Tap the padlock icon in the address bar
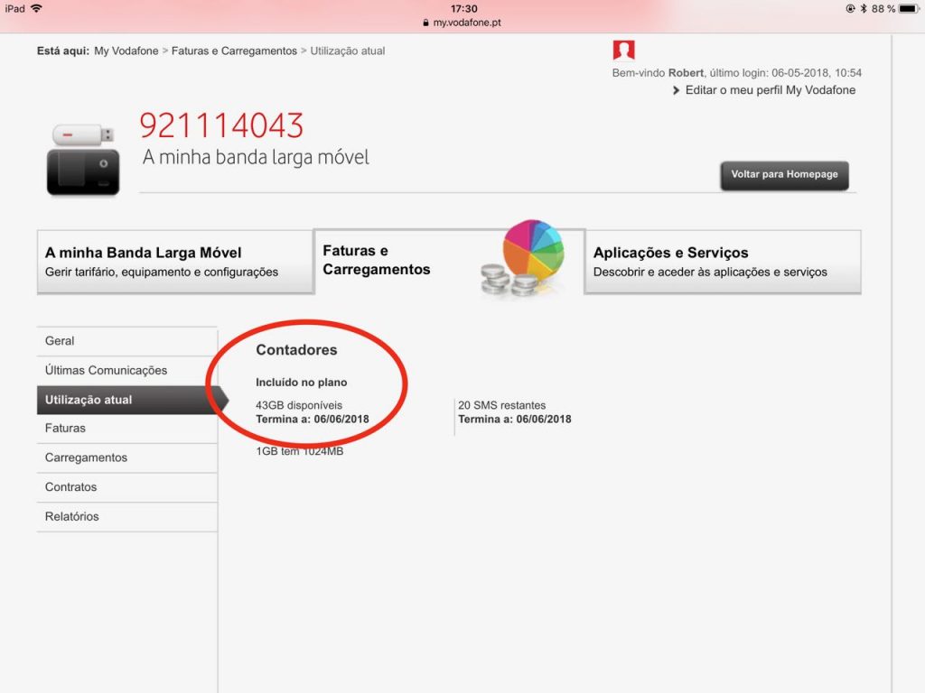Image resolution: width=925 pixels, height=693 pixels. tap(425, 22)
